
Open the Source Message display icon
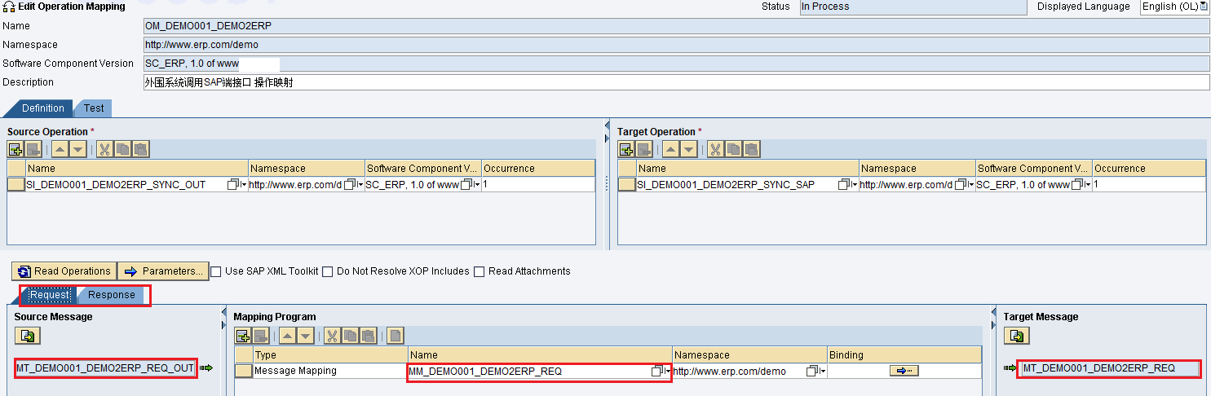pyautogui.click(x=27, y=336)
